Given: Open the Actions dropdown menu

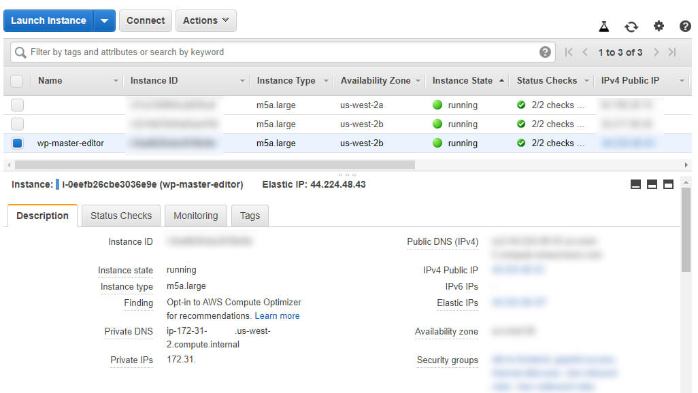Looking at the screenshot, I should pyautogui.click(x=205, y=20).
